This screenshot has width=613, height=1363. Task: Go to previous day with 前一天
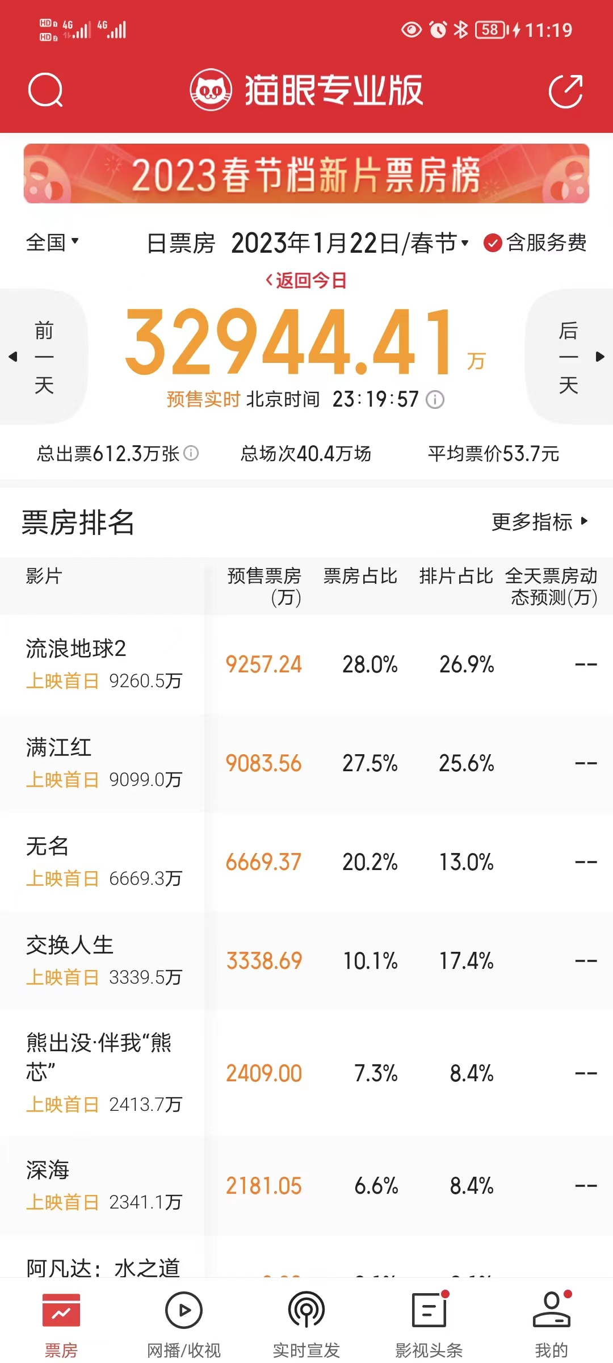[x=43, y=357]
